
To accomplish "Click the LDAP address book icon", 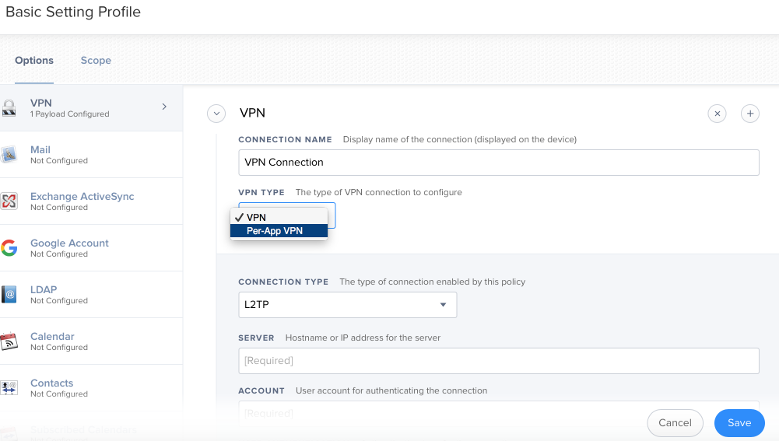I will pyautogui.click(x=9, y=295).
